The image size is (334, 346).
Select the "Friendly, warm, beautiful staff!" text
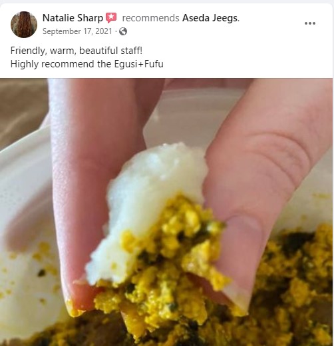77,51
